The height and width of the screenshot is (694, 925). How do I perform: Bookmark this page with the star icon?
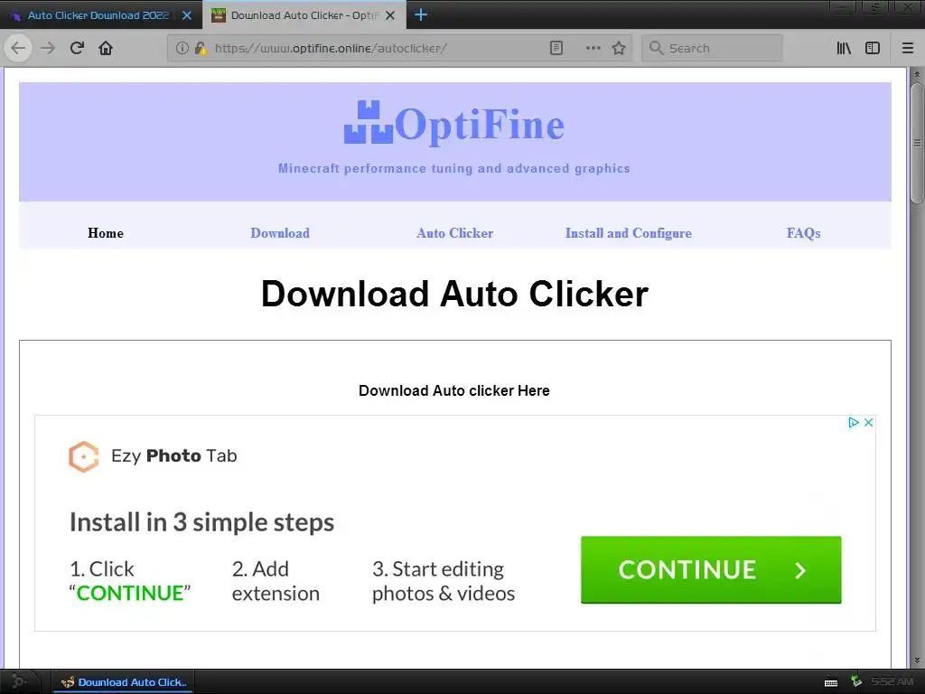pyautogui.click(x=618, y=49)
